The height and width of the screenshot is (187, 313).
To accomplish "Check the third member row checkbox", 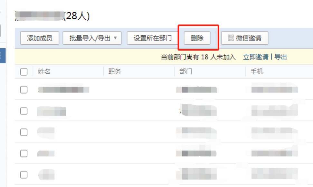I will [x=24, y=132].
